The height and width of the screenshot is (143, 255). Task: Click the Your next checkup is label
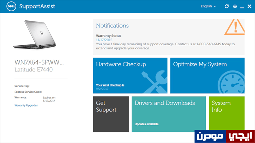coord(110,85)
